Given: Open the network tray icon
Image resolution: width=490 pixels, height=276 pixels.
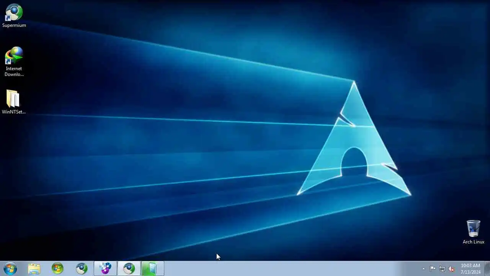Looking at the screenshot, I should [442, 269].
